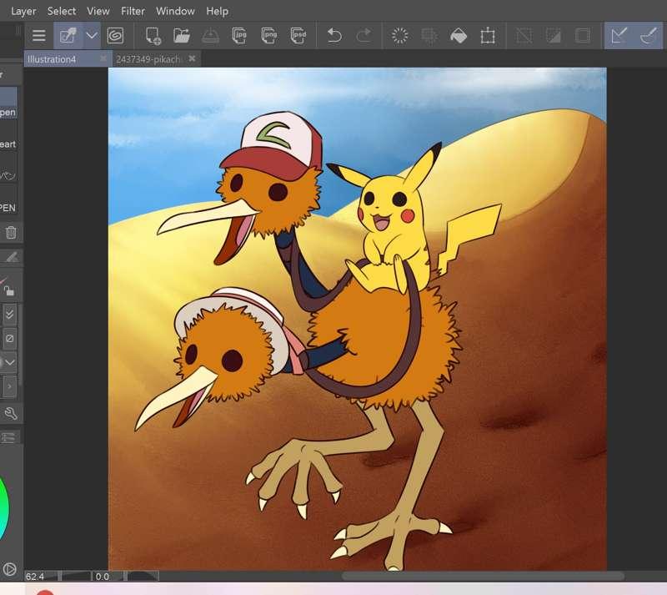The image size is (667, 595).
Task: Click the Scale/Rotate transform icon
Action: 488,36
